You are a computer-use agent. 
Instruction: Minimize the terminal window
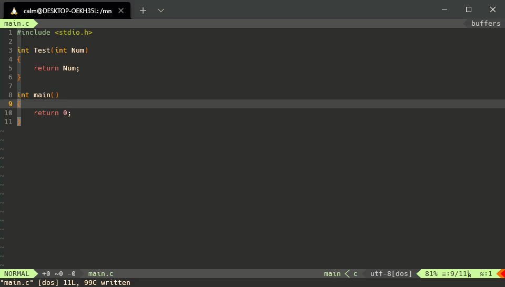click(445, 9)
